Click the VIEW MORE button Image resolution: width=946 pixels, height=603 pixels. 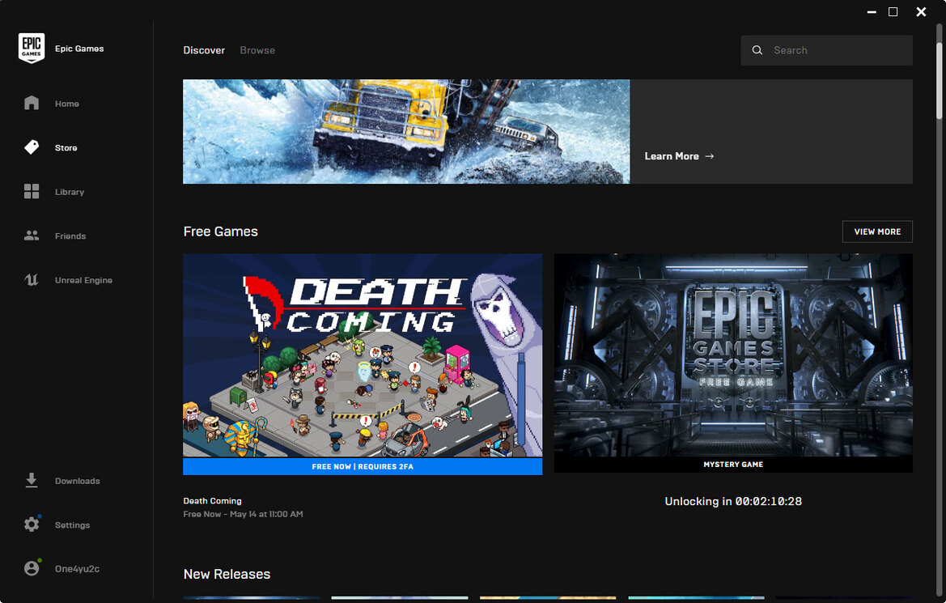point(877,231)
